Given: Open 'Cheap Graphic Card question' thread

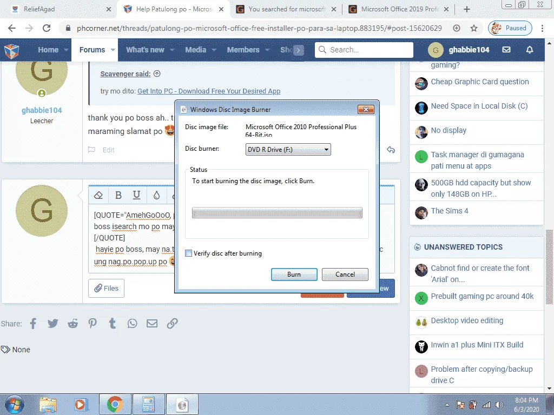Looking at the screenshot, I should coord(480,82).
